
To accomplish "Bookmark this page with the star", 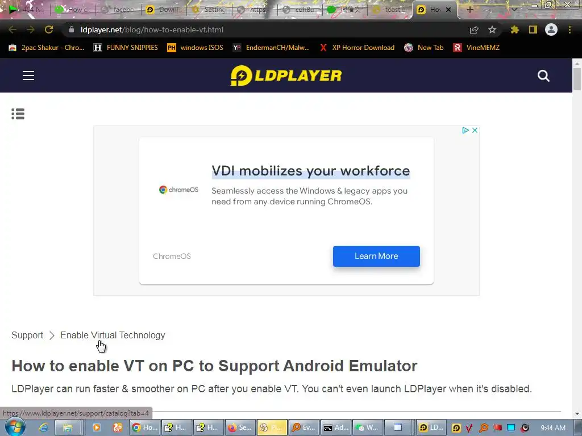I will click(492, 30).
